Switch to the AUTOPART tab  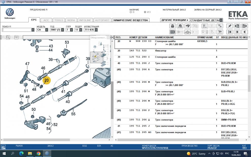[102, 20]
